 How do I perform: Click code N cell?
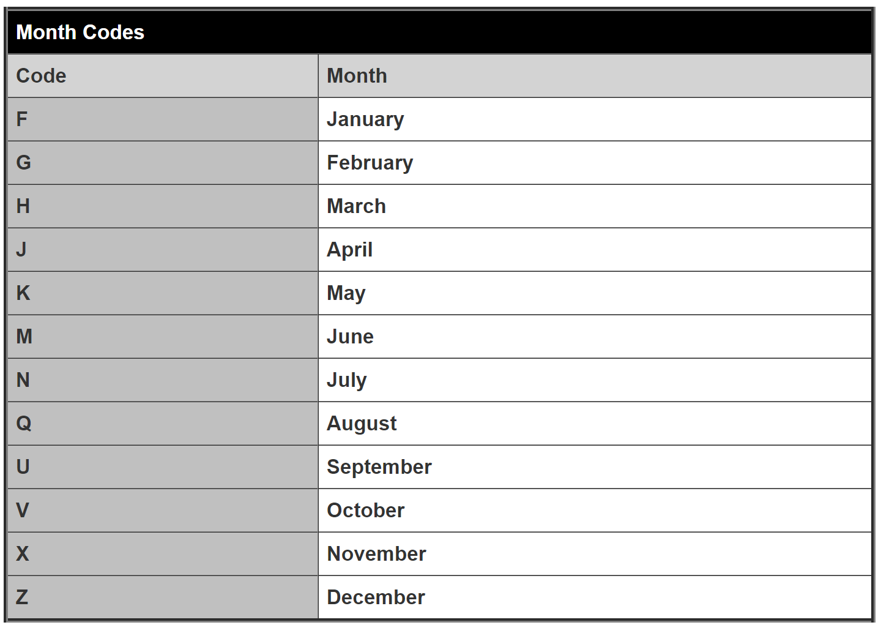(x=23, y=380)
